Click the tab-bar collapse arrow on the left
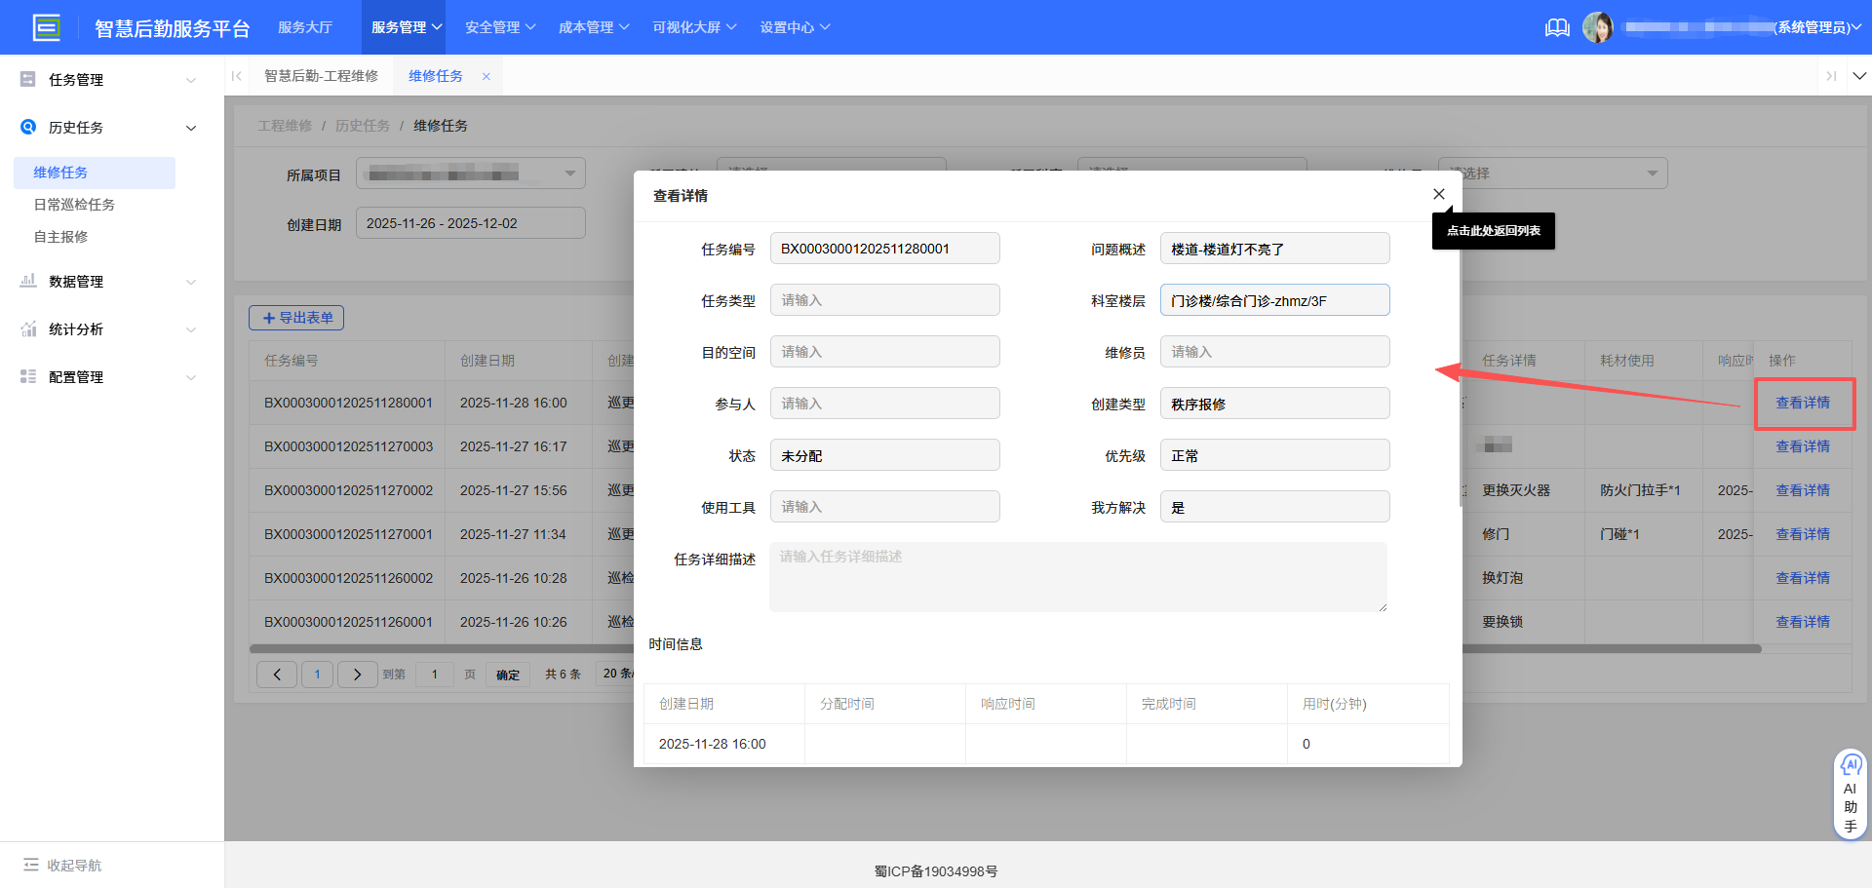Image resolution: width=1872 pixels, height=888 pixels. 237,75
